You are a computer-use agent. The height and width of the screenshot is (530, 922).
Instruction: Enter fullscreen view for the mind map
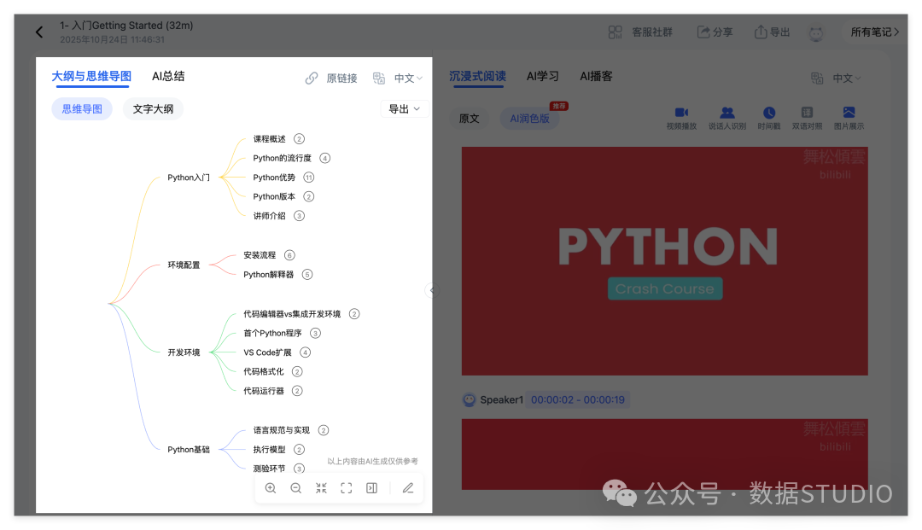pos(347,488)
